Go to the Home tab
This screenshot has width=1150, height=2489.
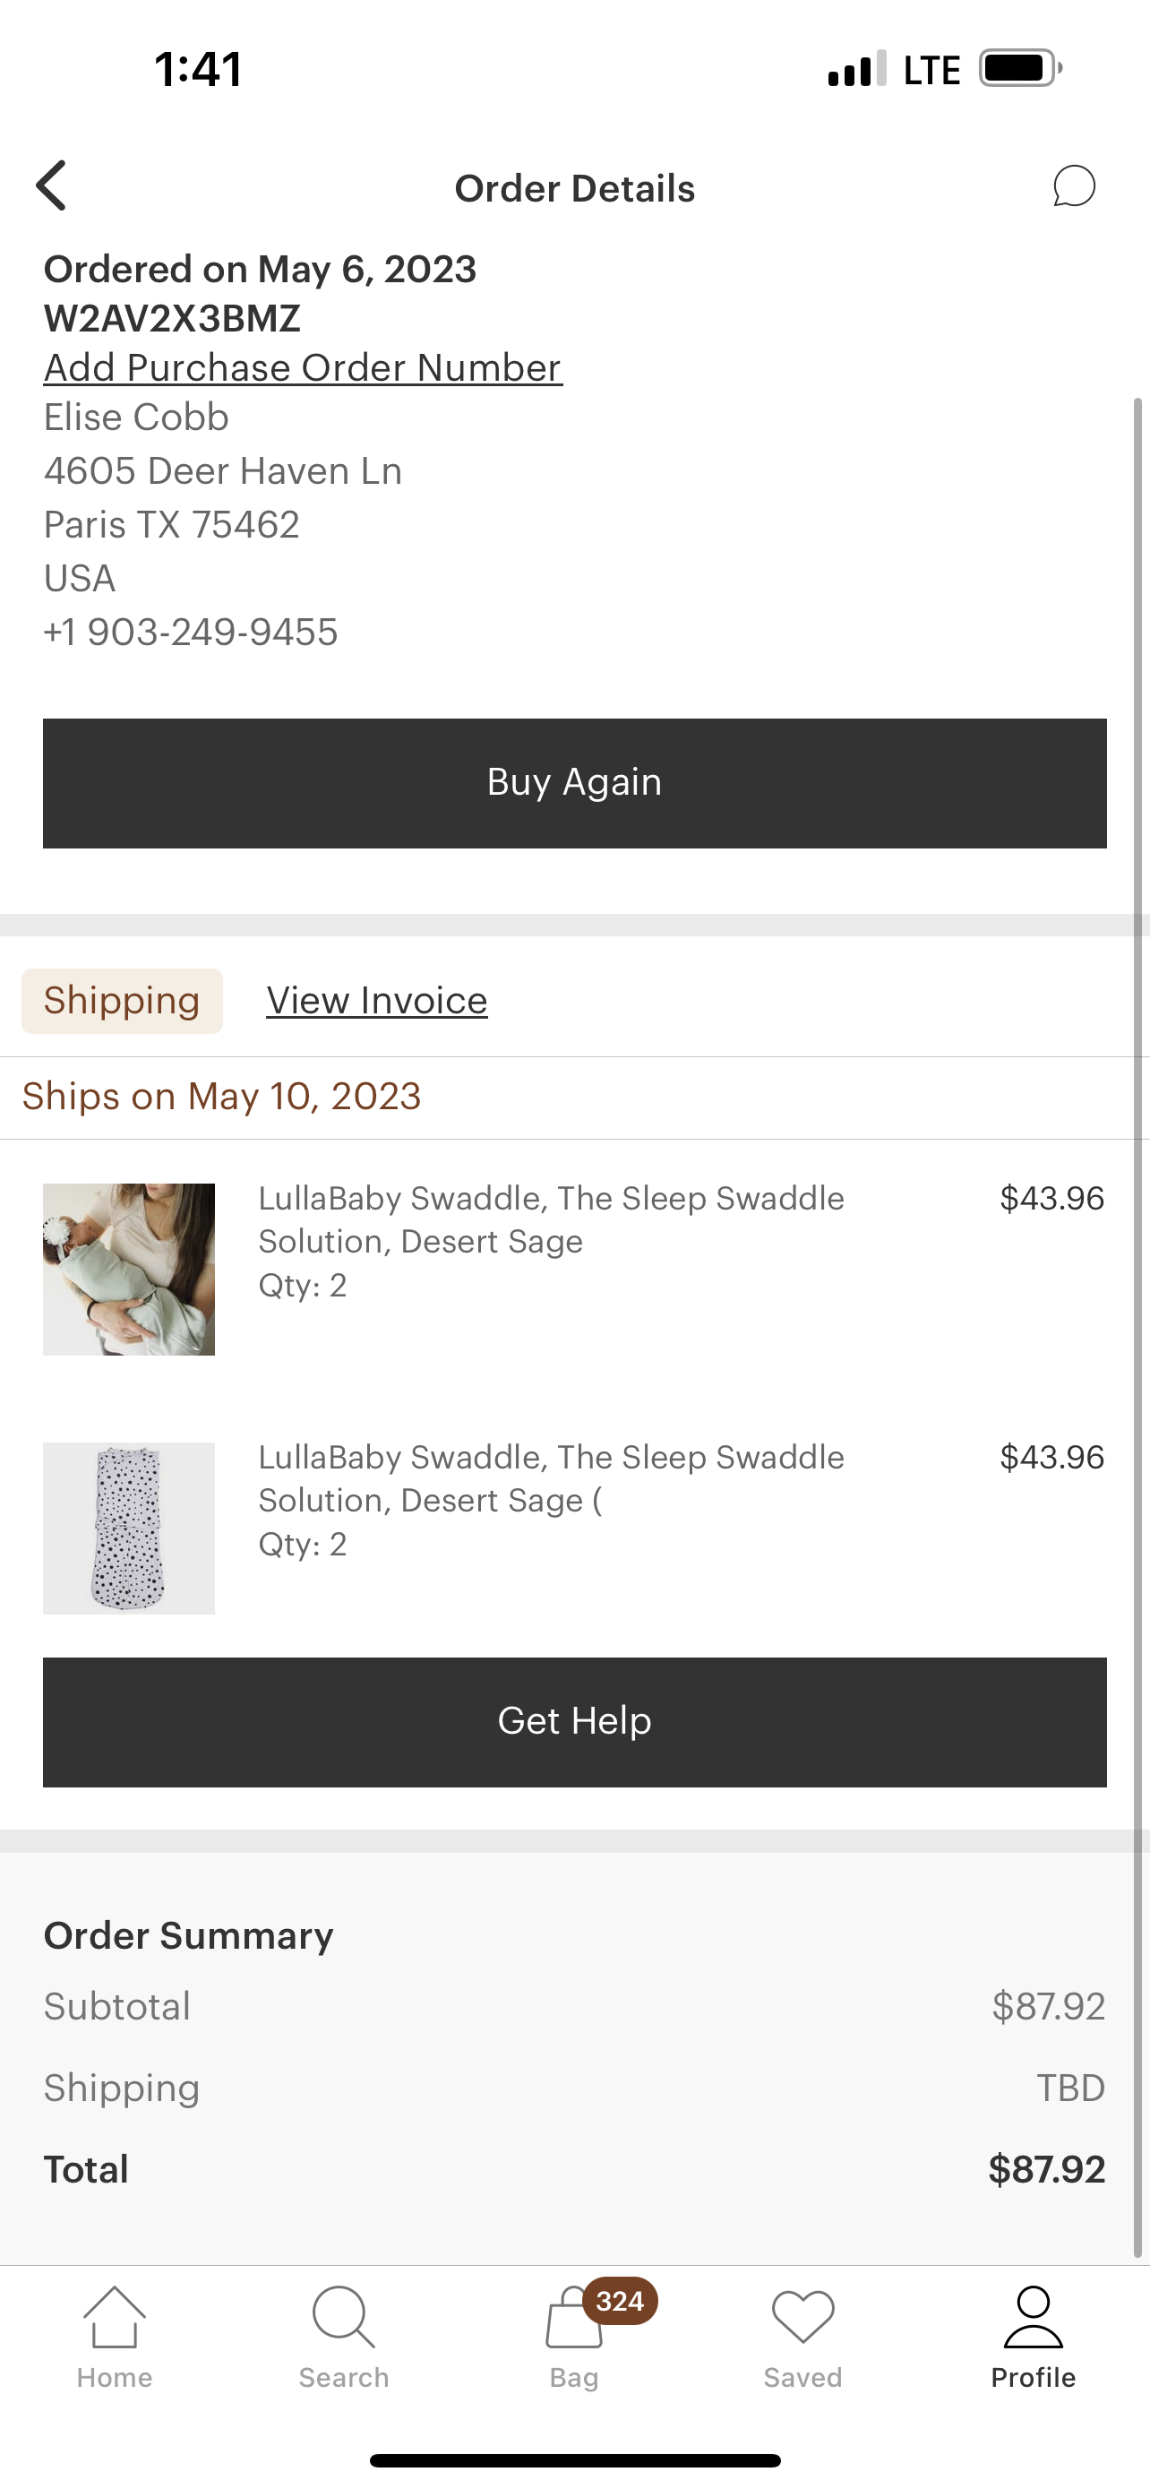pos(114,2337)
